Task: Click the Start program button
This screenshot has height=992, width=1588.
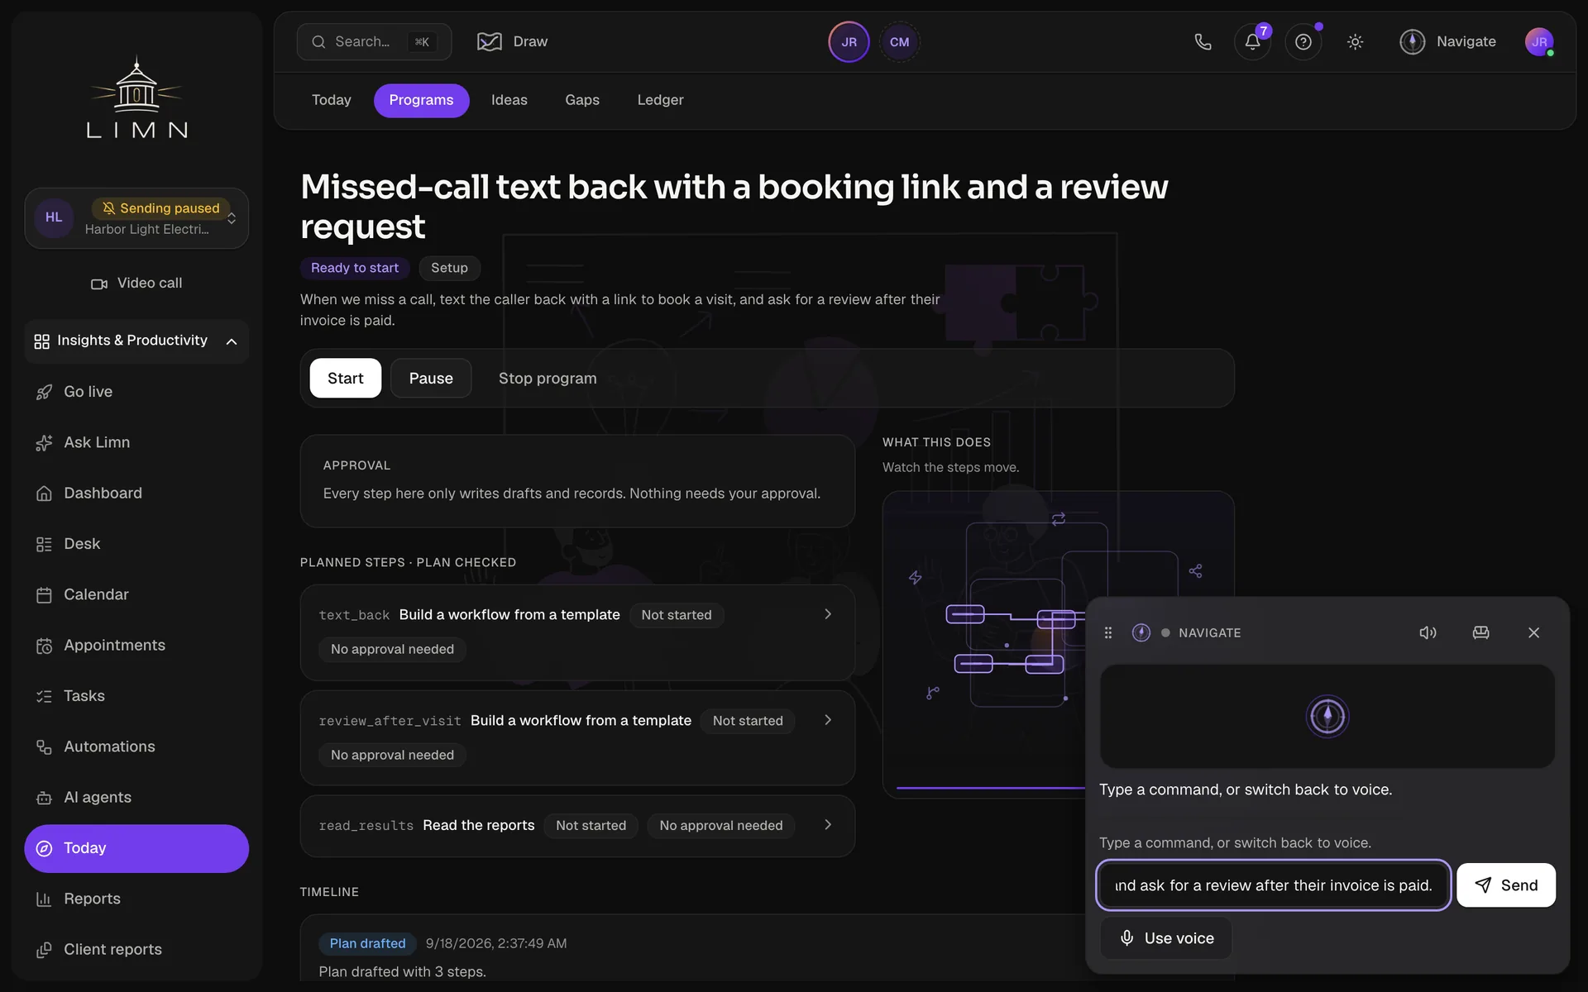Action: point(345,378)
